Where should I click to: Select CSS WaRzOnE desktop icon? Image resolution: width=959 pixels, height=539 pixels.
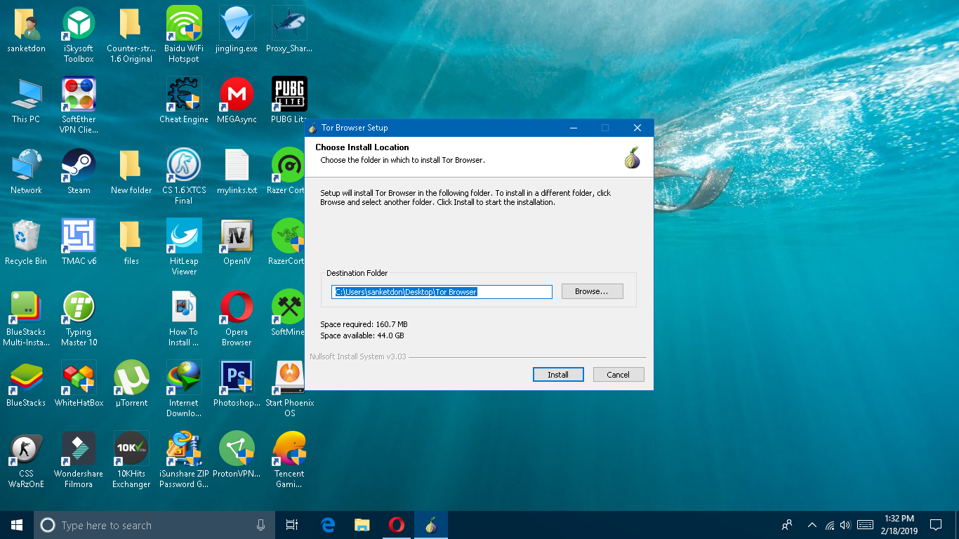pyautogui.click(x=27, y=449)
